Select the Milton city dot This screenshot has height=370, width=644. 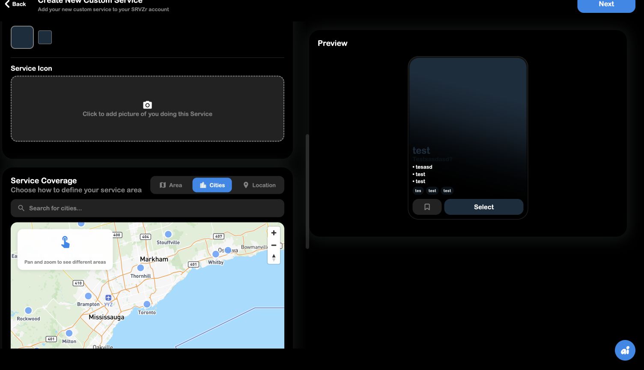[69, 333]
